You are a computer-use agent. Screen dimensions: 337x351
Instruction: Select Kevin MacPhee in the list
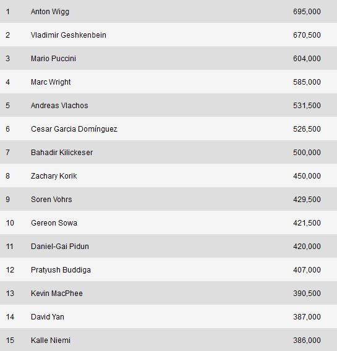[57, 294]
